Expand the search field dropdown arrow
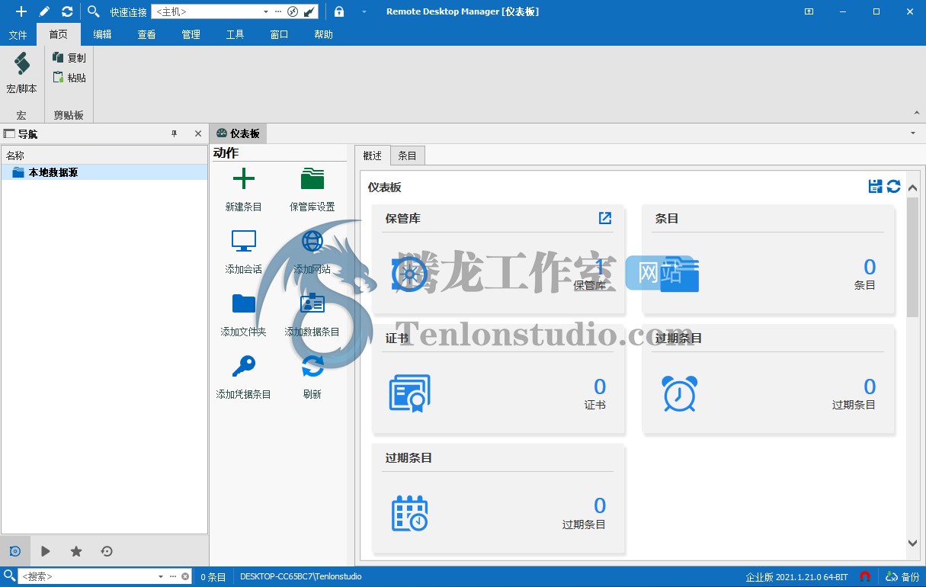The width and height of the screenshot is (926, 587). [161, 576]
